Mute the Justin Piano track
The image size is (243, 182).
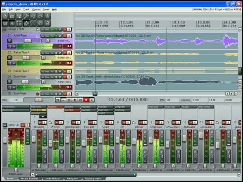[x=64, y=36]
